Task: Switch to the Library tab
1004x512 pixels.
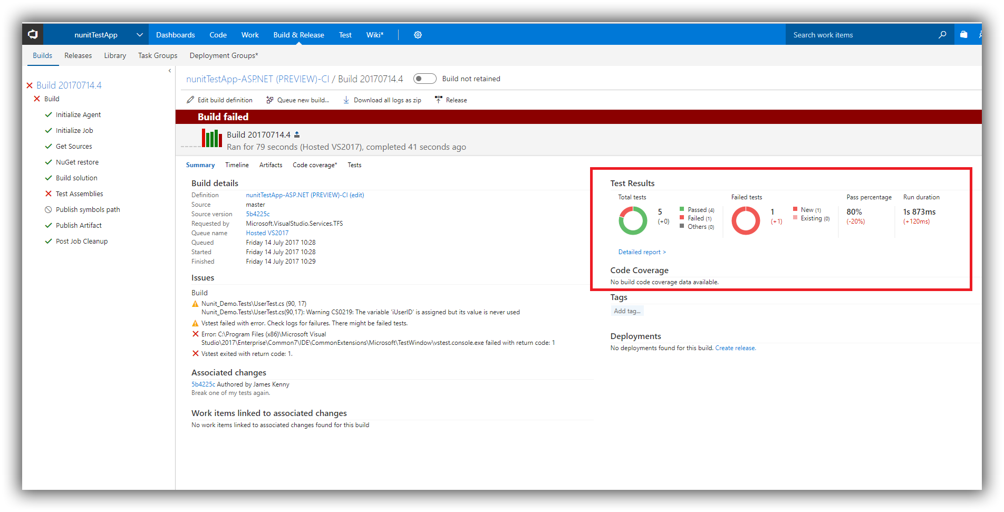Action: click(x=115, y=55)
